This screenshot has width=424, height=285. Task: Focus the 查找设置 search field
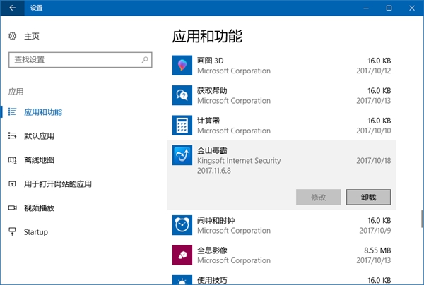(81, 60)
